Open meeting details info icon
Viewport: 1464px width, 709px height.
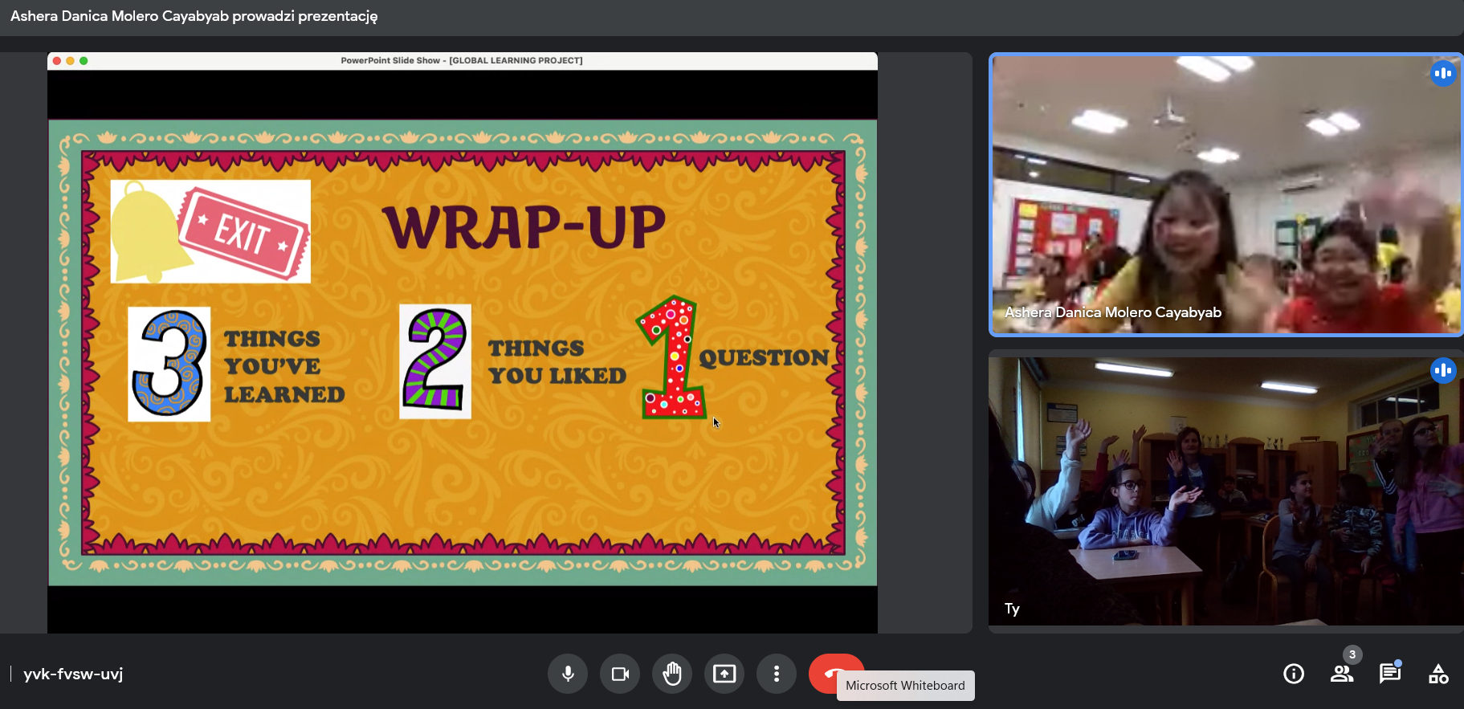pos(1294,674)
